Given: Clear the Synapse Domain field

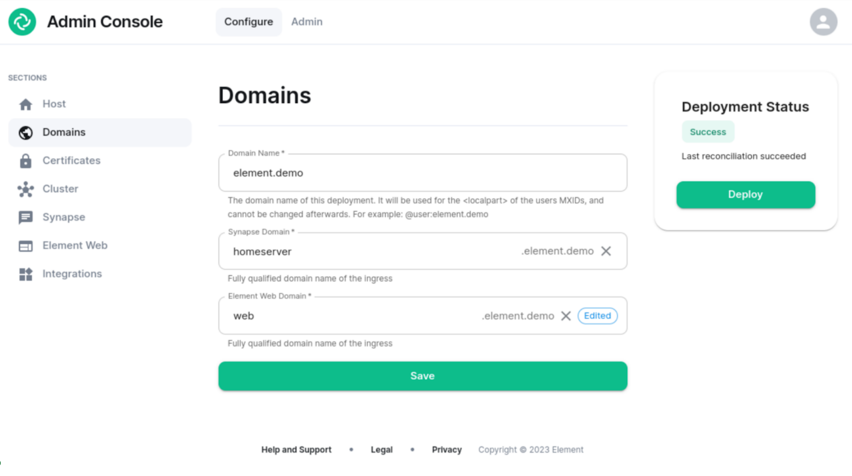Looking at the screenshot, I should pos(606,251).
